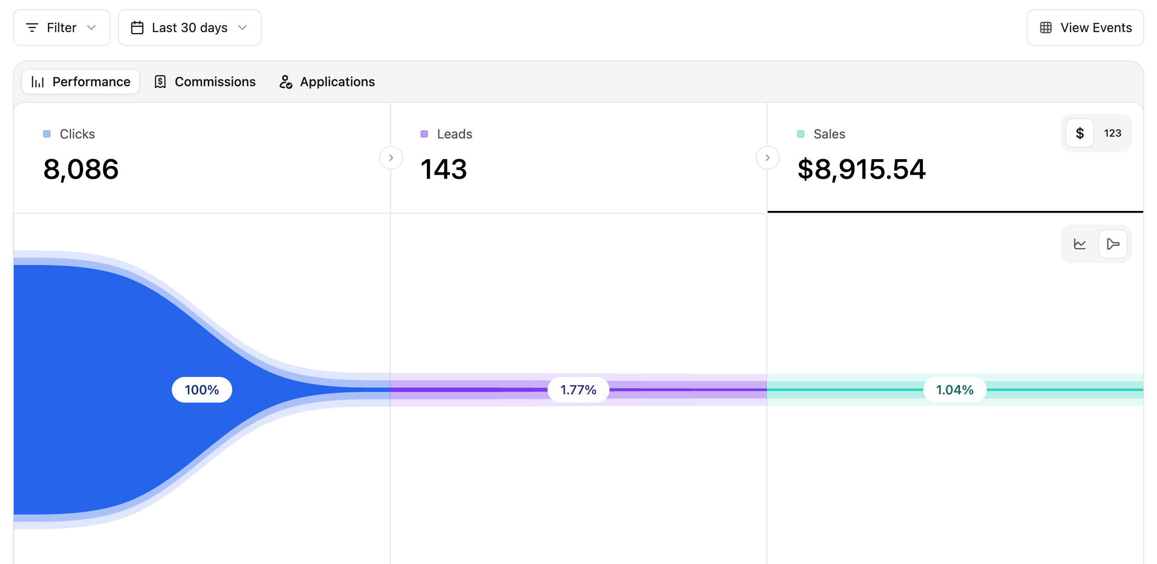The height and width of the screenshot is (564, 1157).
Task: Toggle sales display to dollar amount
Action: (1080, 133)
